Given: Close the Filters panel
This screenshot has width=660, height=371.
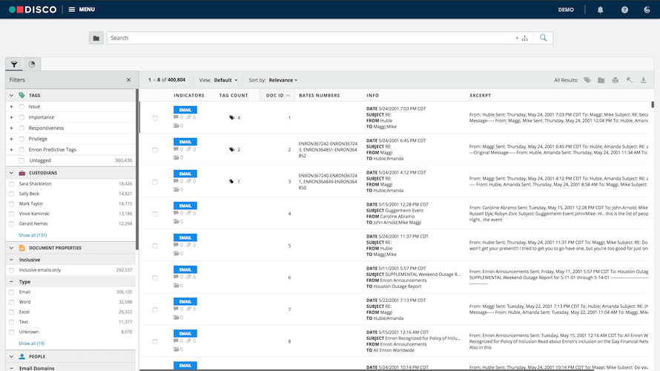Looking at the screenshot, I should 128,80.
